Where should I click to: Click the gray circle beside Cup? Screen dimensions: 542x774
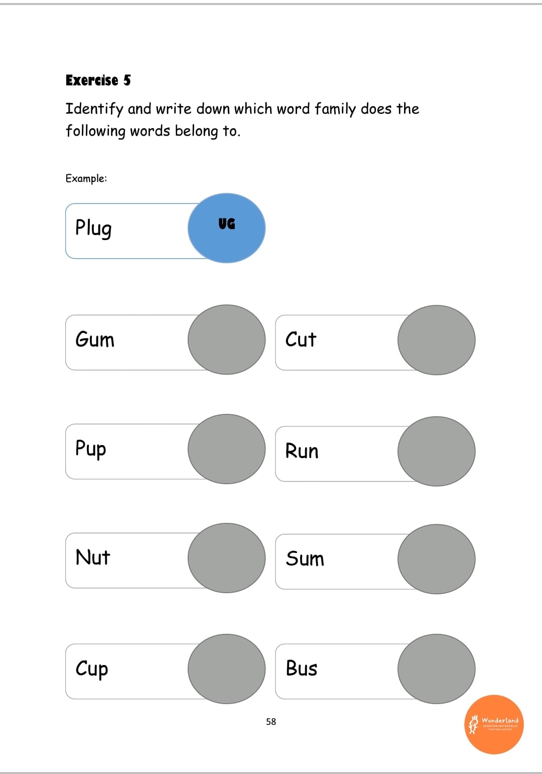tap(226, 669)
